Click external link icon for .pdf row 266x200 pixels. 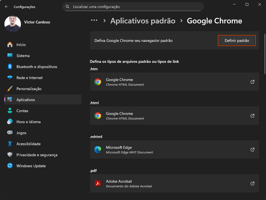[252, 183]
